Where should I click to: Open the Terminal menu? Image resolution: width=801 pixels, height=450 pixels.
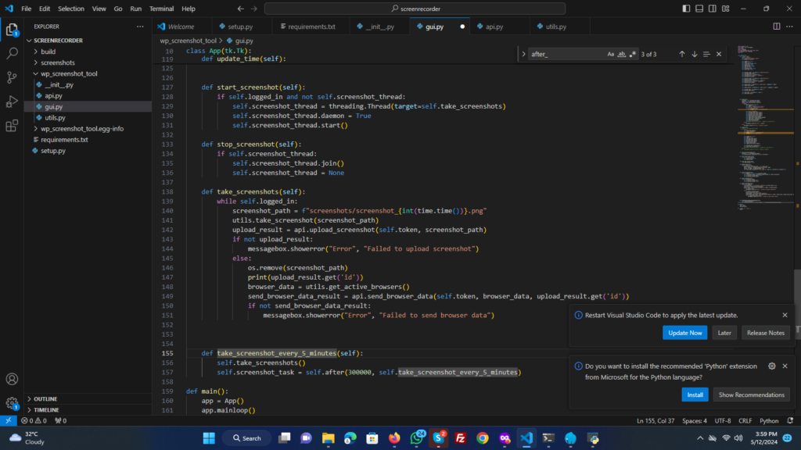pyautogui.click(x=162, y=9)
